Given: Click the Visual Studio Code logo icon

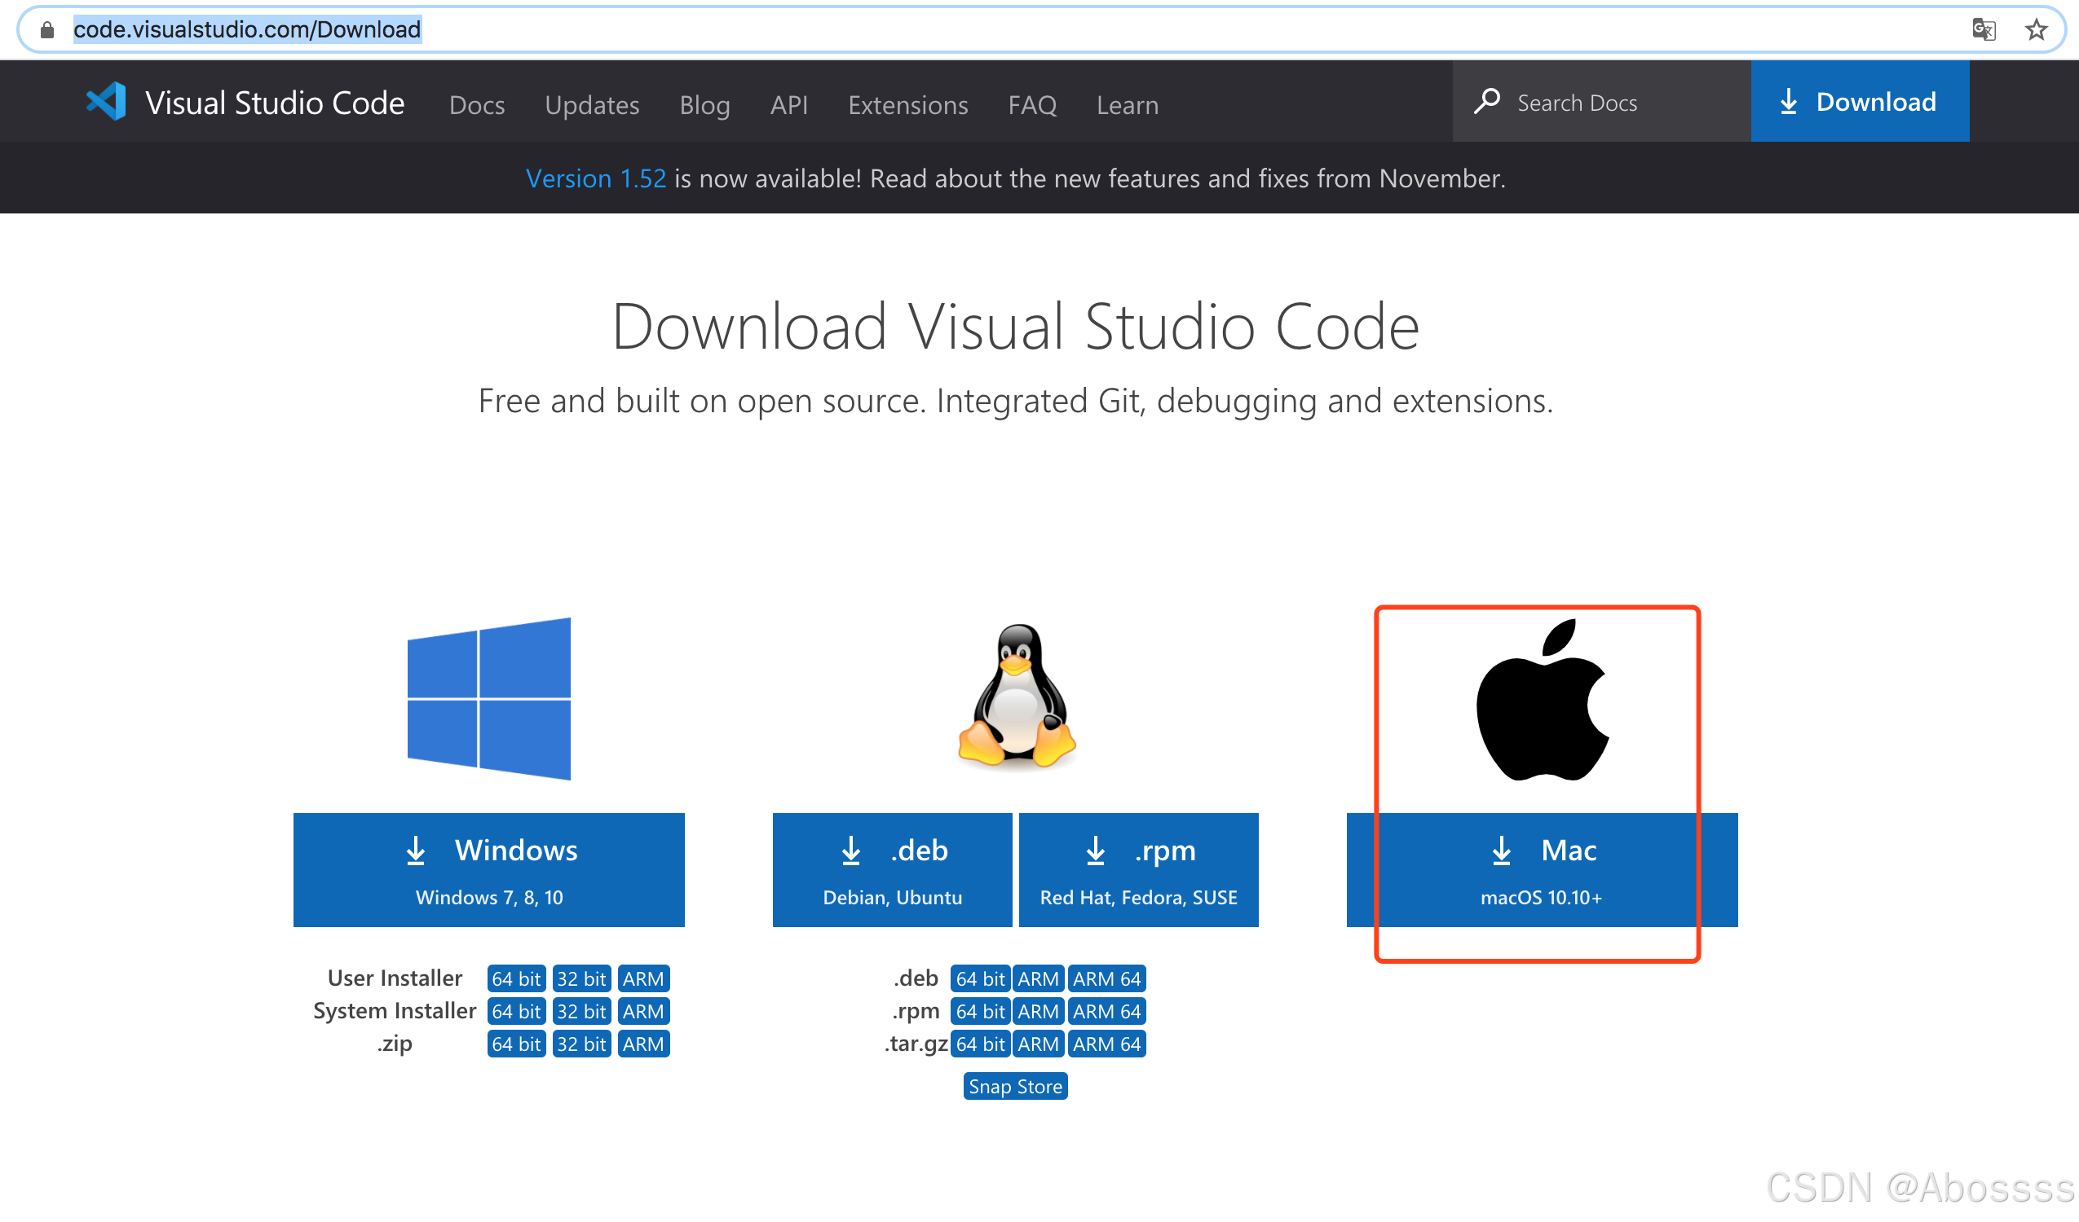Looking at the screenshot, I should tap(107, 103).
